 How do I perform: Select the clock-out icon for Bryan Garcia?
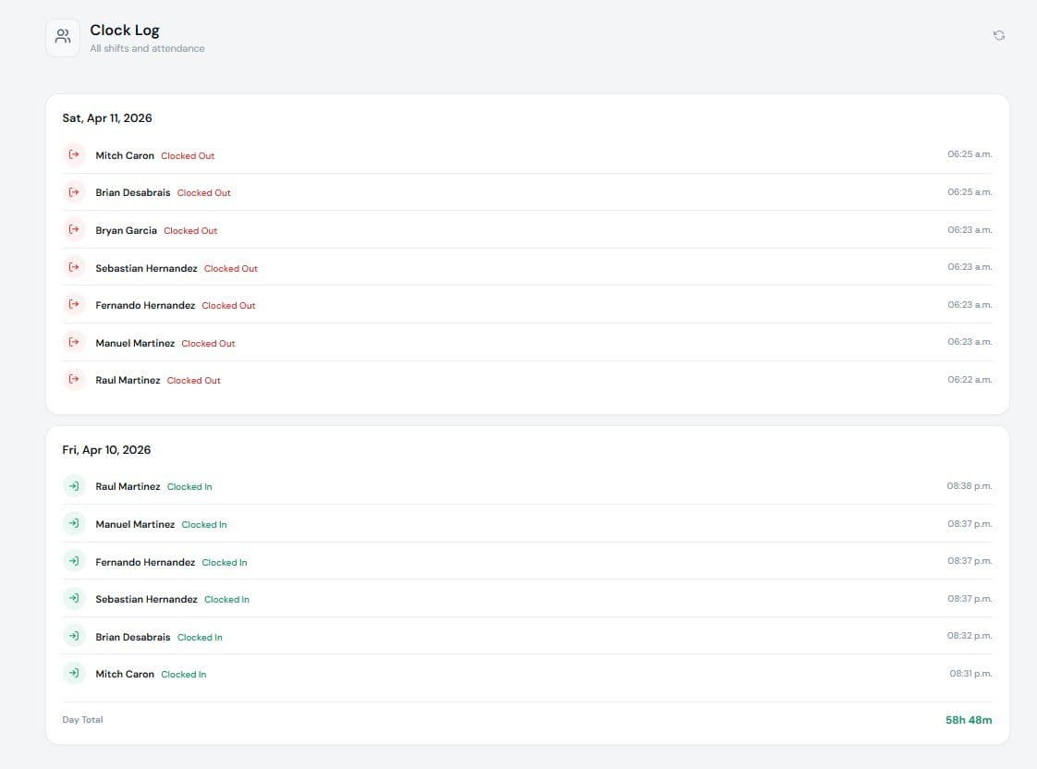coord(74,229)
